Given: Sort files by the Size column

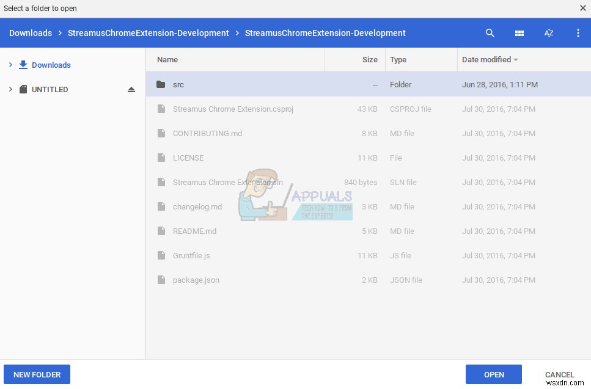Looking at the screenshot, I should (x=370, y=59).
